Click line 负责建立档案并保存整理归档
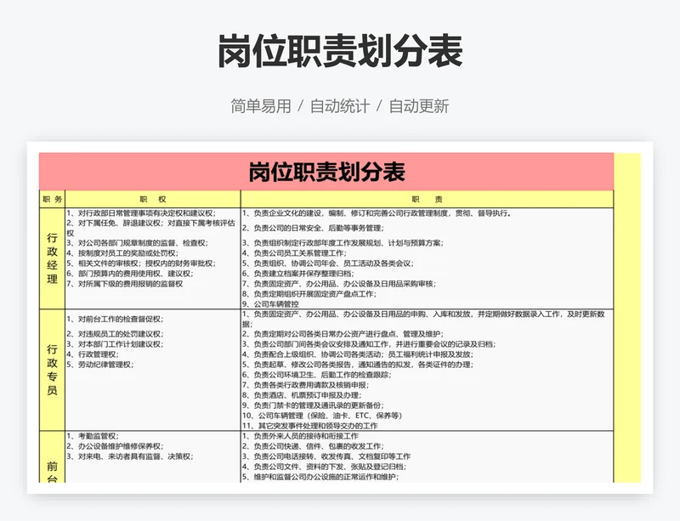 coord(298,274)
